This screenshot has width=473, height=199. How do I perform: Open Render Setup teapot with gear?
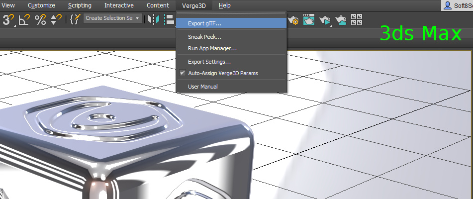pyautogui.click(x=293, y=20)
